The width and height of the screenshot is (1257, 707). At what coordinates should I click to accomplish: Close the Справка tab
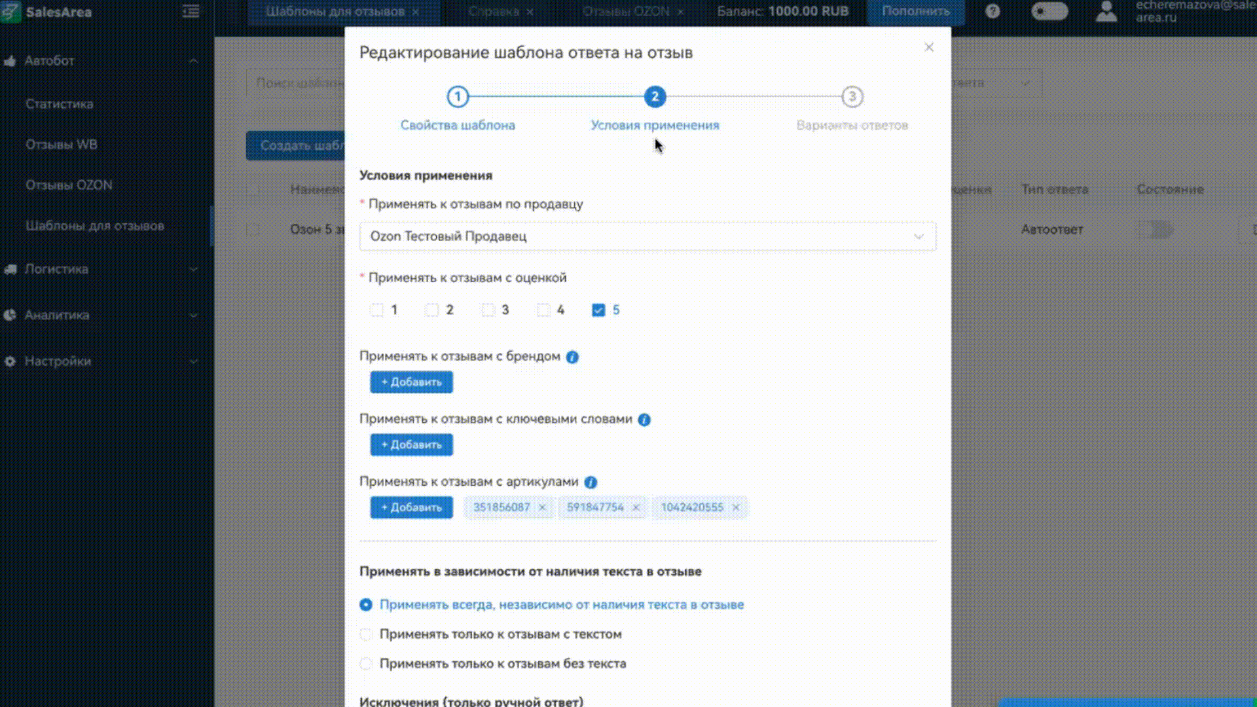click(x=530, y=12)
